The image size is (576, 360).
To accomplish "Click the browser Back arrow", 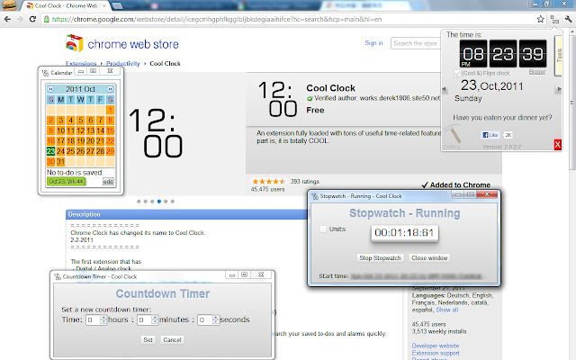I will pyautogui.click(x=7, y=19).
